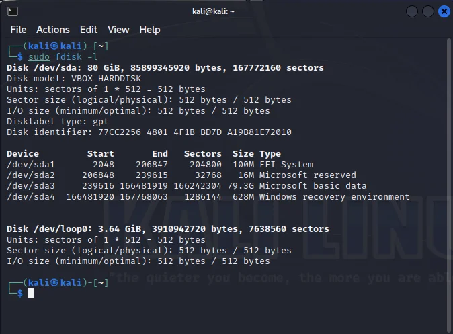
Task: Click 'Microsoft basic data' partition type
Action: click(313, 185)
